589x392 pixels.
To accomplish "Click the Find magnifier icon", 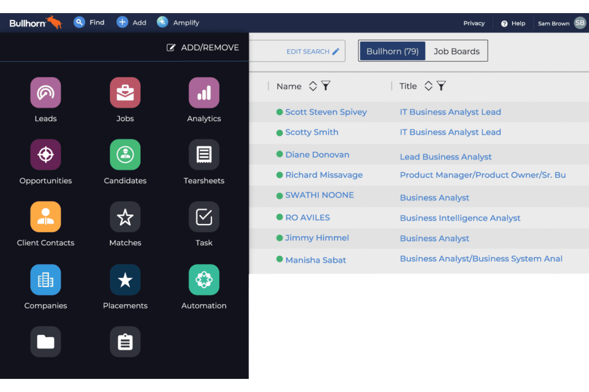I will (80, 22).
